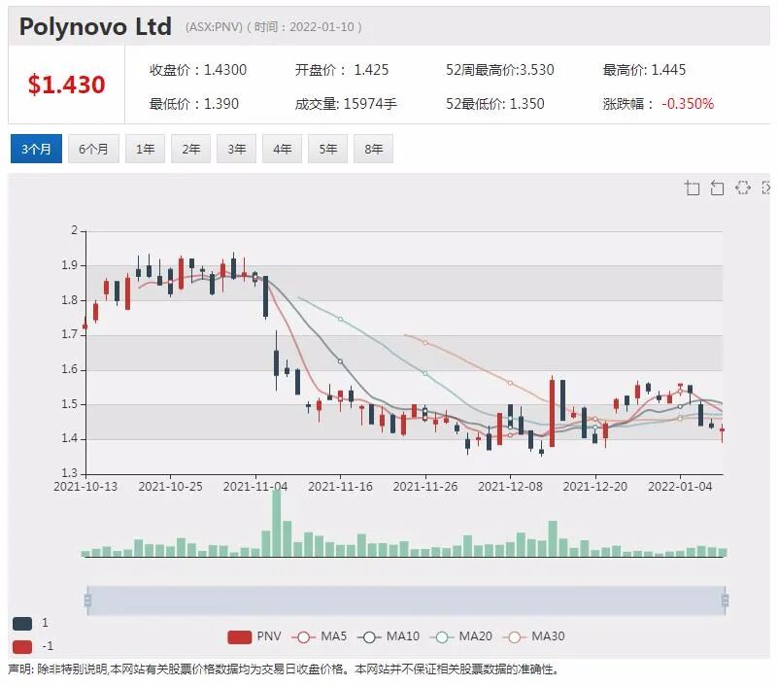This screenshot has height=686, width=778.
Task: Click the 2021-10-13 x-axis label
Action: [85, 487]
